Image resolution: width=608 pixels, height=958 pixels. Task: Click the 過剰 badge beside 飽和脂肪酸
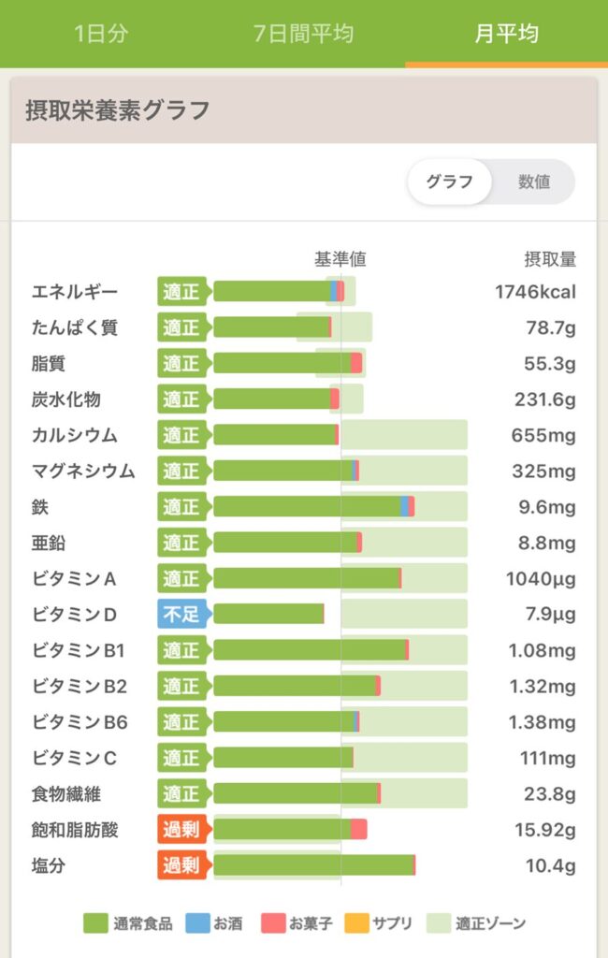pos(182,829)
